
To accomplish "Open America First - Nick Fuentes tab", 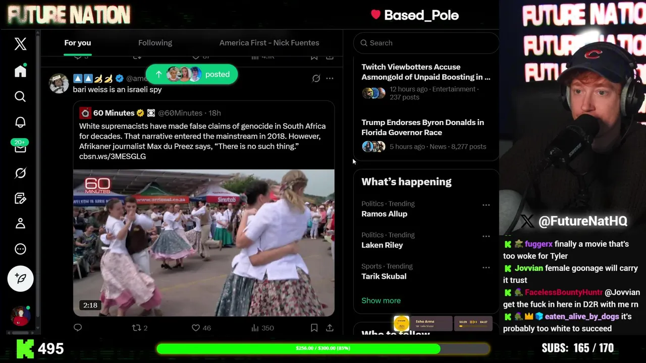I will click(269, 43).
